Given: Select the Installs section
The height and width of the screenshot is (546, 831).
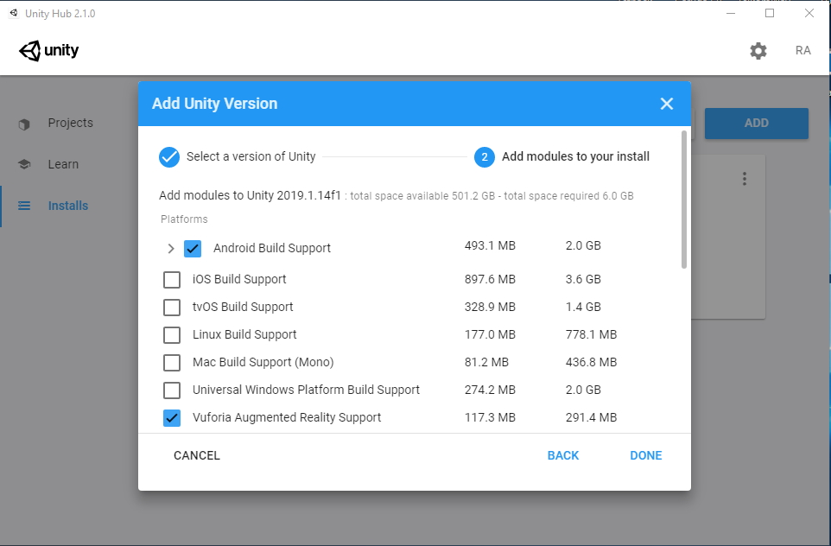Looking at the screenshot, I should pyautogui.click(x=68, y=206).
